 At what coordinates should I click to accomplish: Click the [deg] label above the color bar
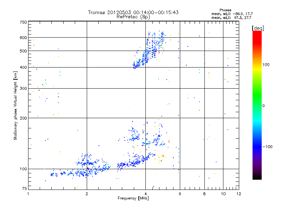pos(258,28)
